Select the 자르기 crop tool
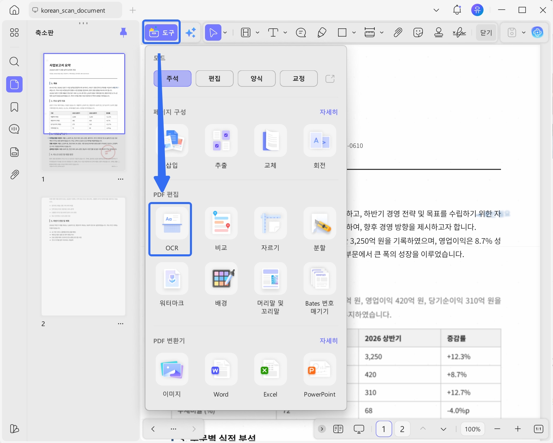The image size is (553, 443). point(270,229)
